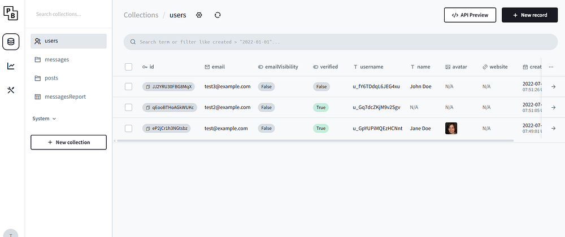Open the test3@example.com record arrow
Image resolution: width=565 pixels, height=237 pixels.
tap(553, 86)
